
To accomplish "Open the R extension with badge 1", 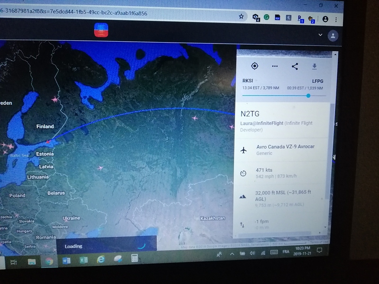I will click(x=300, y=19).
